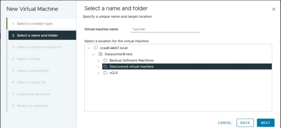Click the Backup Software Machines folder icon
This screenshot has height=128, width=281.
(105, 60)
